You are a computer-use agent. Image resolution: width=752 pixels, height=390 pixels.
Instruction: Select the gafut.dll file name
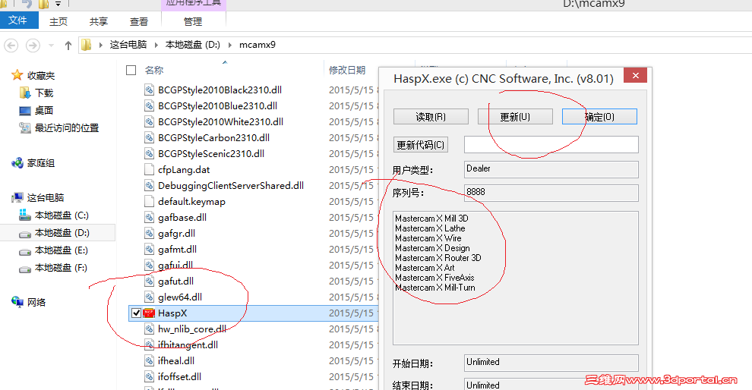(176, 281)
